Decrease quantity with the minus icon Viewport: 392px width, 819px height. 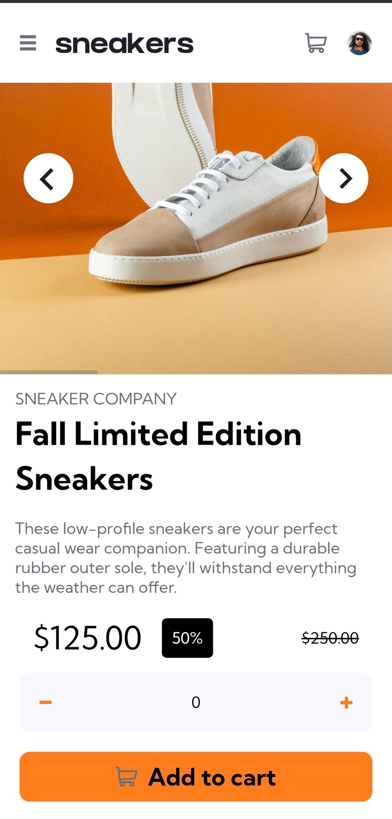point(46,702)
